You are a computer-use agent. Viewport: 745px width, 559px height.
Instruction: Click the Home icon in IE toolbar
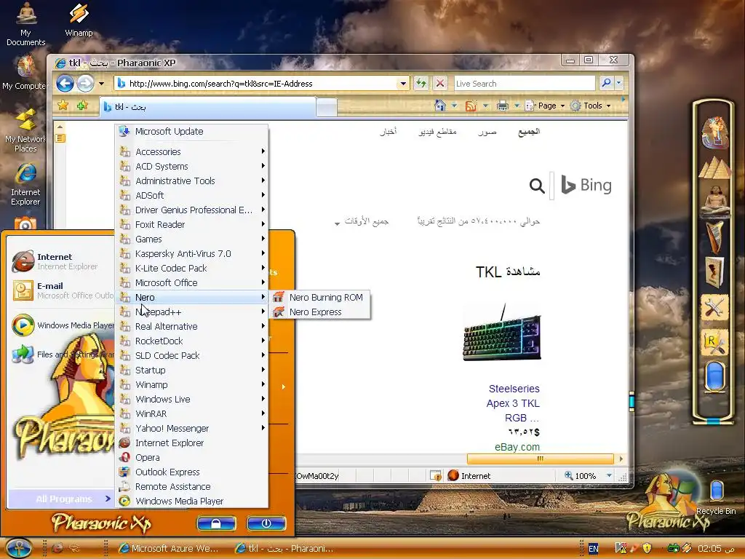pyautogui.click(x=440, y=106)
